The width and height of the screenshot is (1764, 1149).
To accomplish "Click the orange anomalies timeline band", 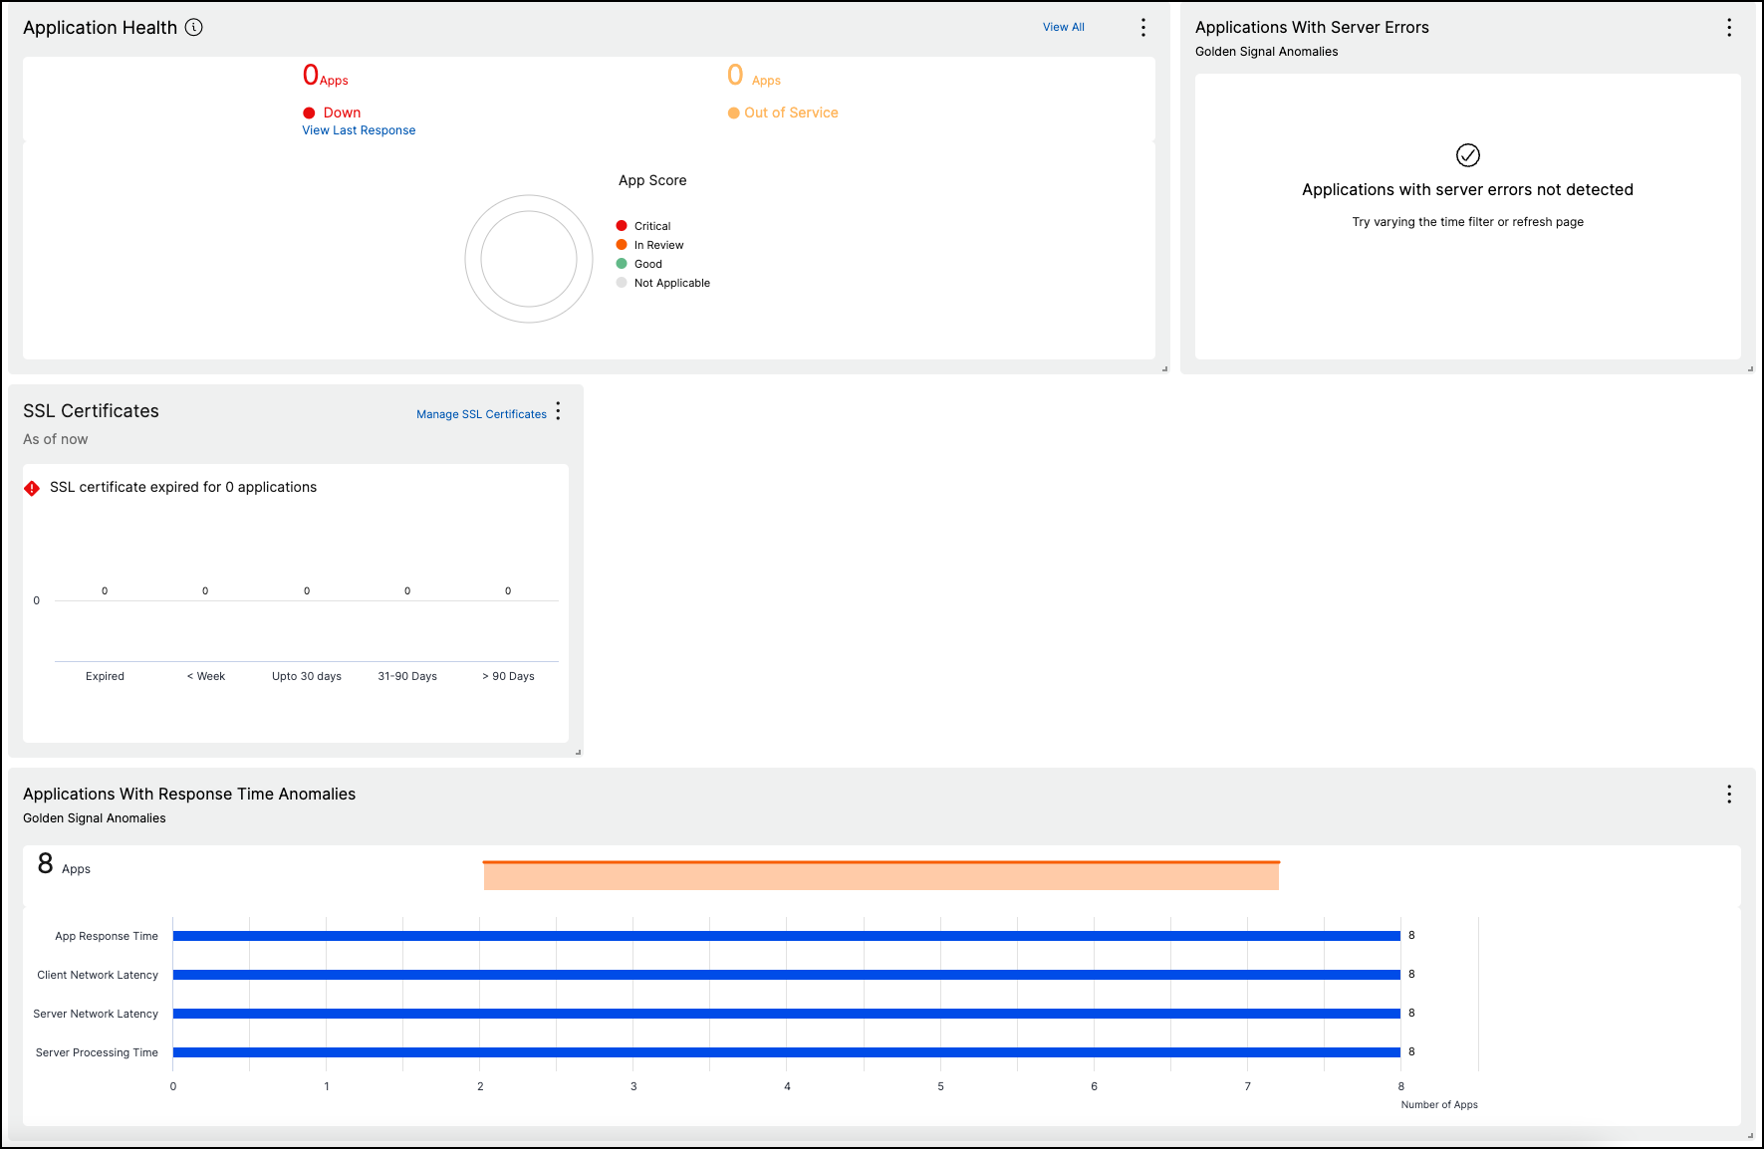I will tap(882, 875).
